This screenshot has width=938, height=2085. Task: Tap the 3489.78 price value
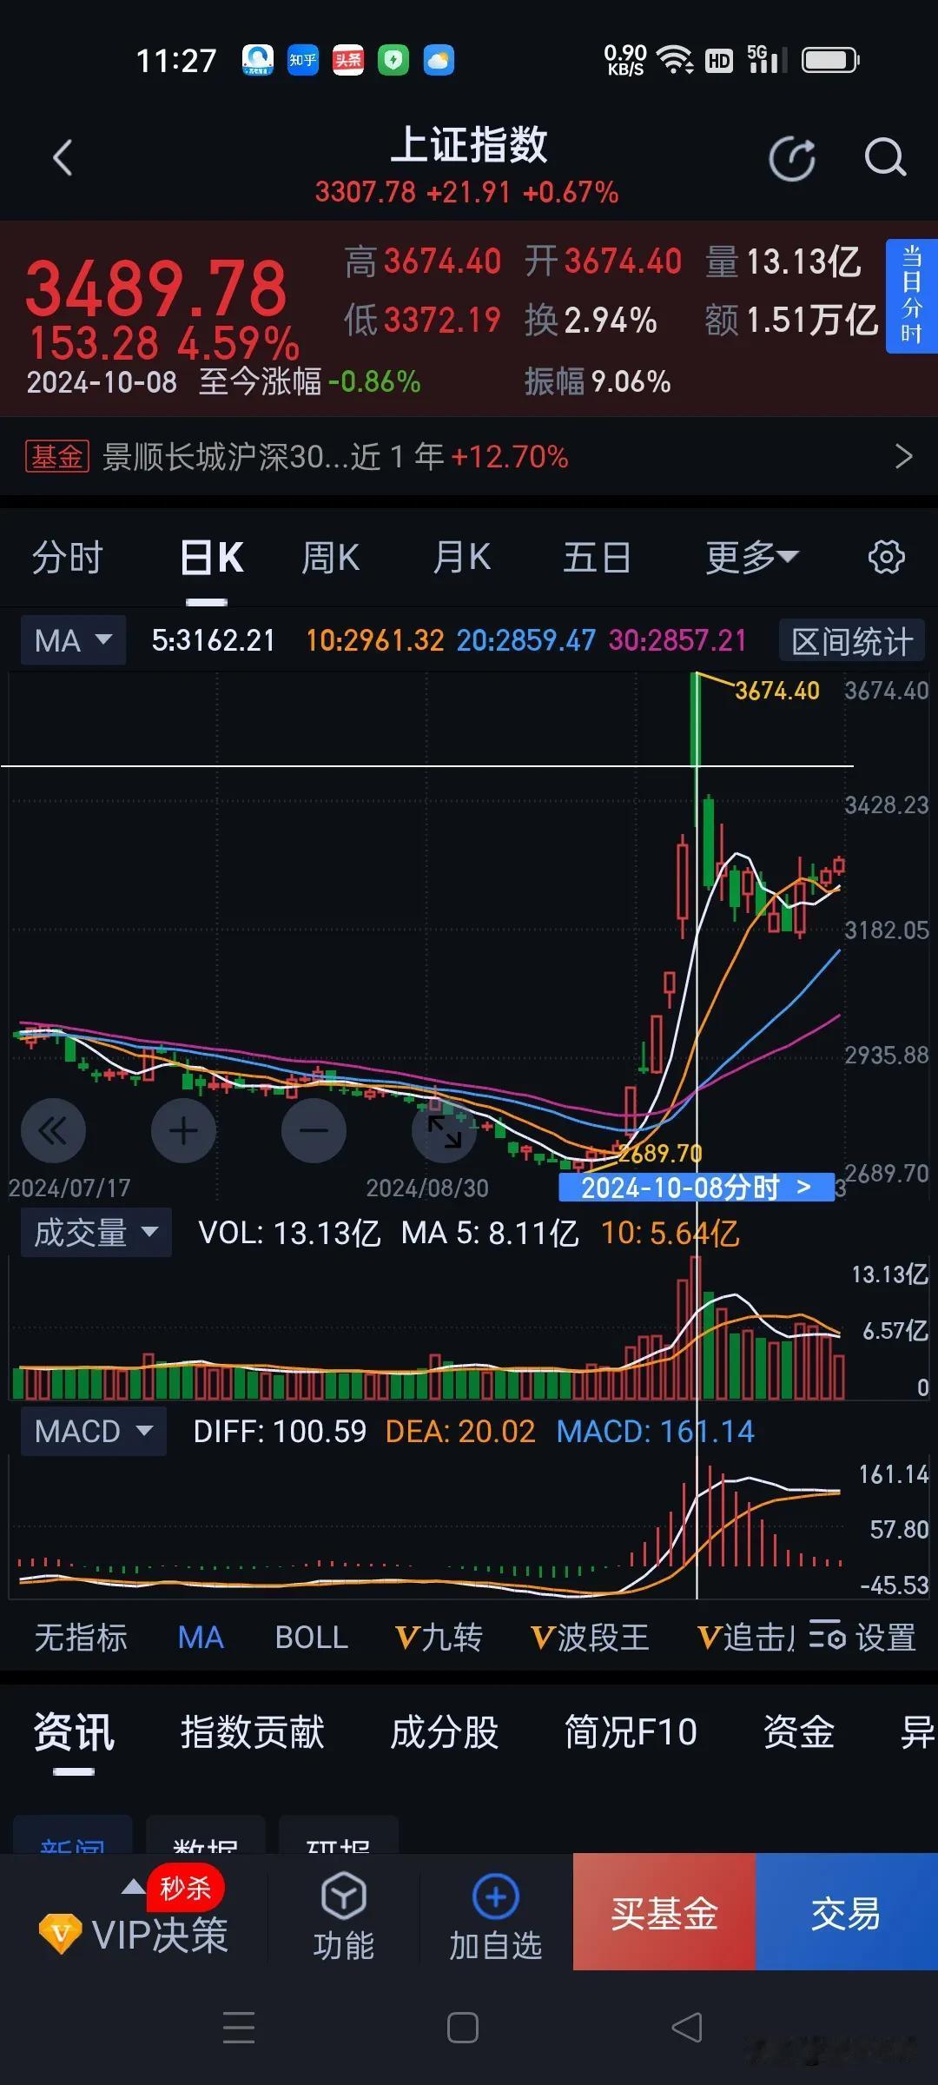point(155,288)
